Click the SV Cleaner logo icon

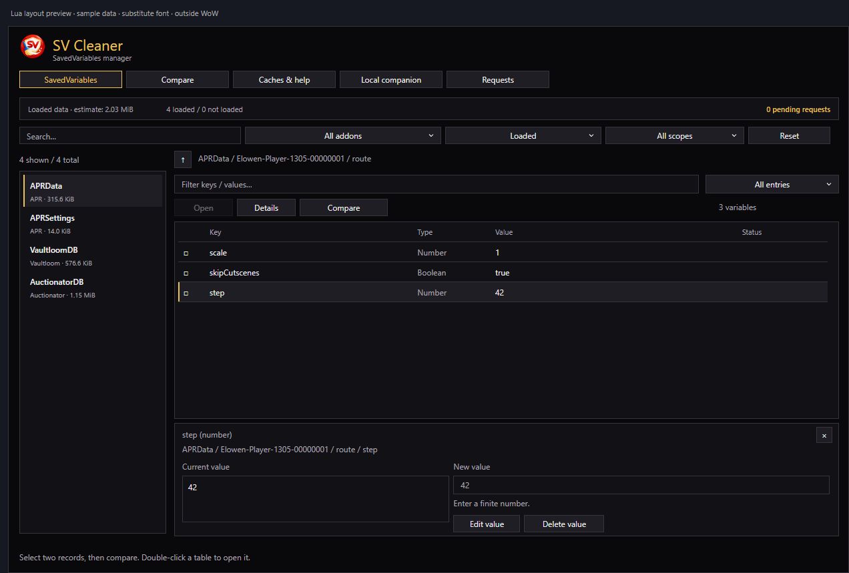[x=32, y=46]
